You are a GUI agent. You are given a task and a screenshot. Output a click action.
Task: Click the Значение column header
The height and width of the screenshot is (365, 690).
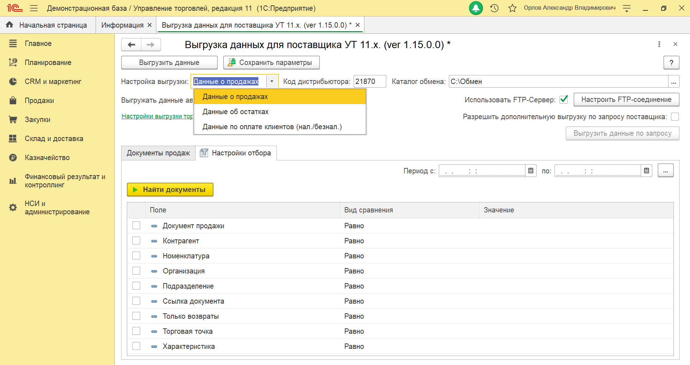click(x=576, y=210)
